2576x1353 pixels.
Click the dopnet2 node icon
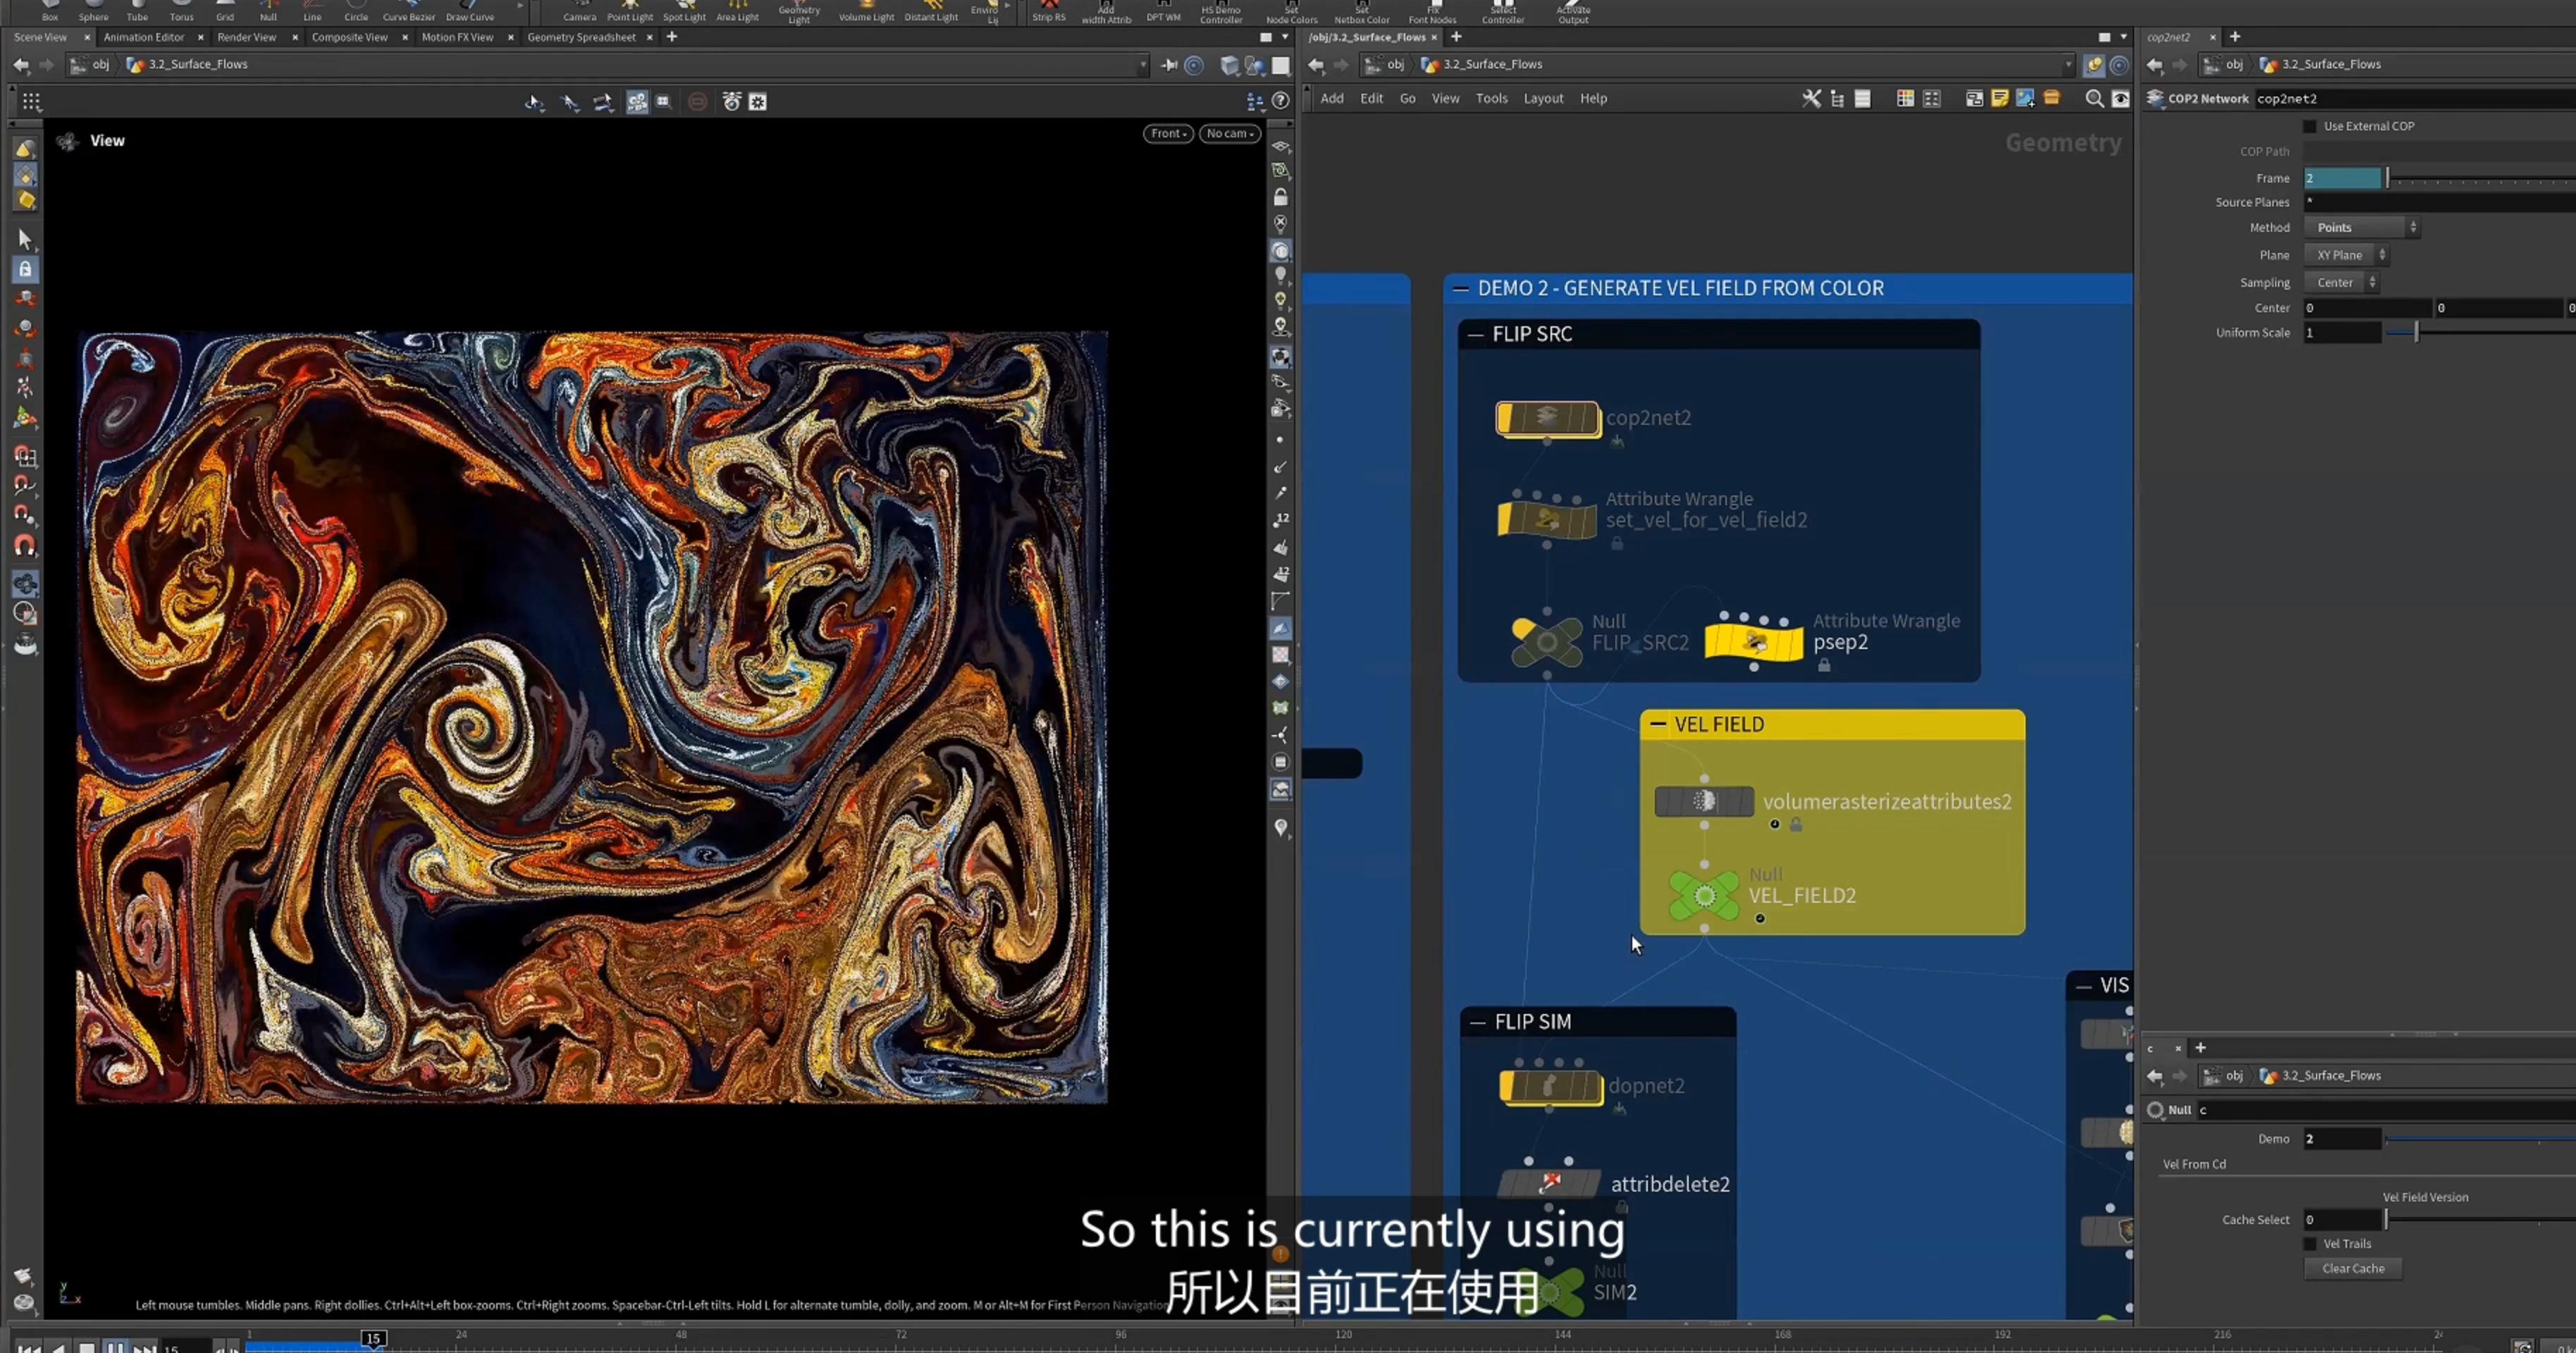pos(1550,1086)
